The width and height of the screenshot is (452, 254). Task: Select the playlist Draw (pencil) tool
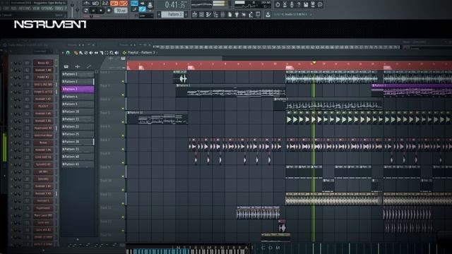76,53
